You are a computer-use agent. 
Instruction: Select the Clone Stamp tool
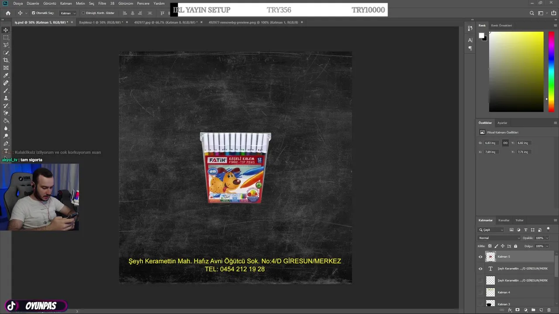(x=6, y=98)
